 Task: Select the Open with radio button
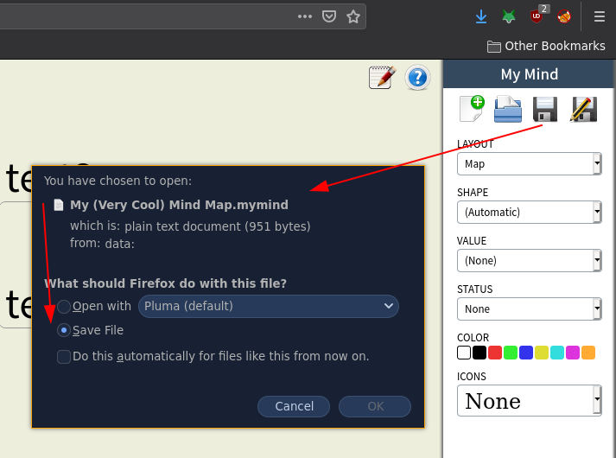(x=64, y=307)
